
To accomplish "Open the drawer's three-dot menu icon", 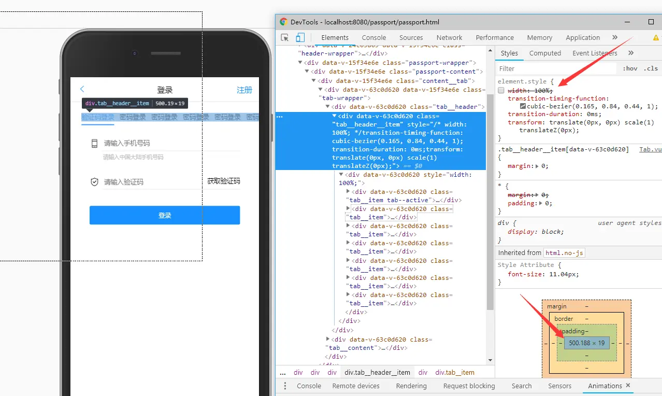I will click(285, 386).
